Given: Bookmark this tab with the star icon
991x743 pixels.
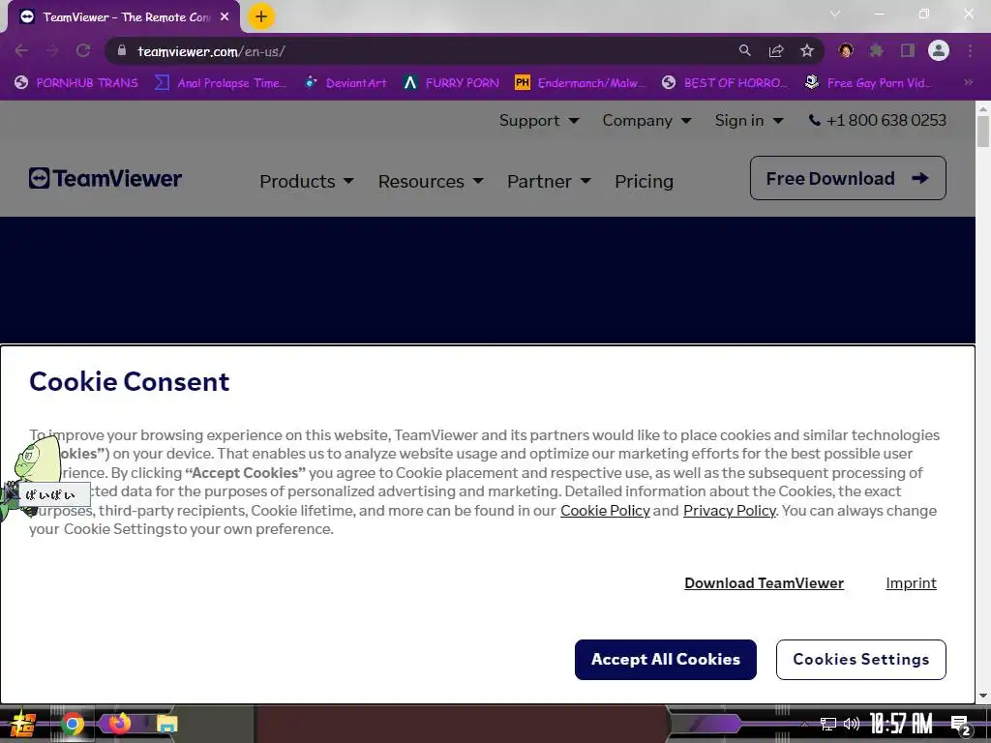Looking at the screenshot, I should [x=807, y=50].
